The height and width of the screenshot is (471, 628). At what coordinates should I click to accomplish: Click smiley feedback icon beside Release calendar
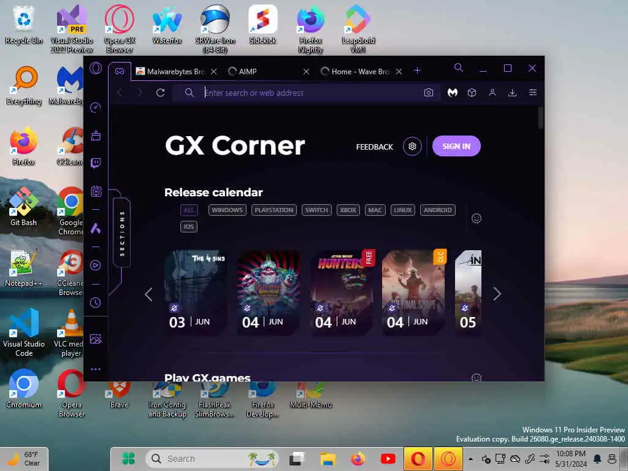pyautogui.click(x=476, y=218)
